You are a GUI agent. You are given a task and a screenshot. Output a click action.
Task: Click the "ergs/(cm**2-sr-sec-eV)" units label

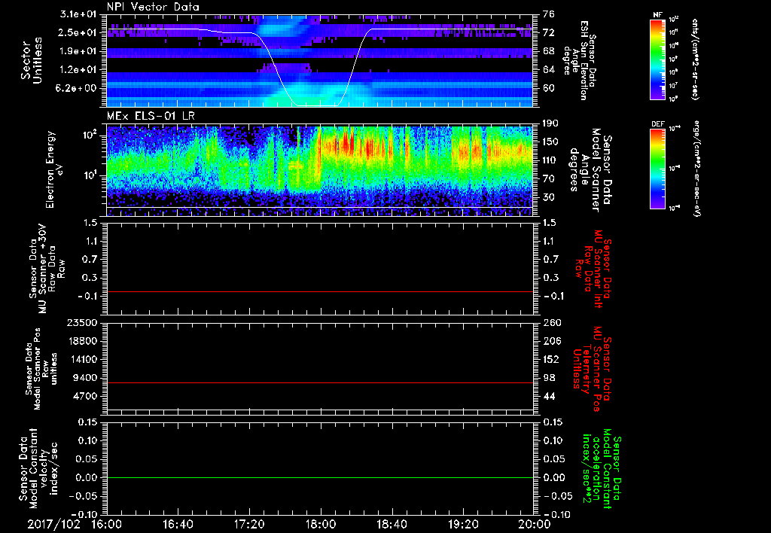[x=696, y=168]
